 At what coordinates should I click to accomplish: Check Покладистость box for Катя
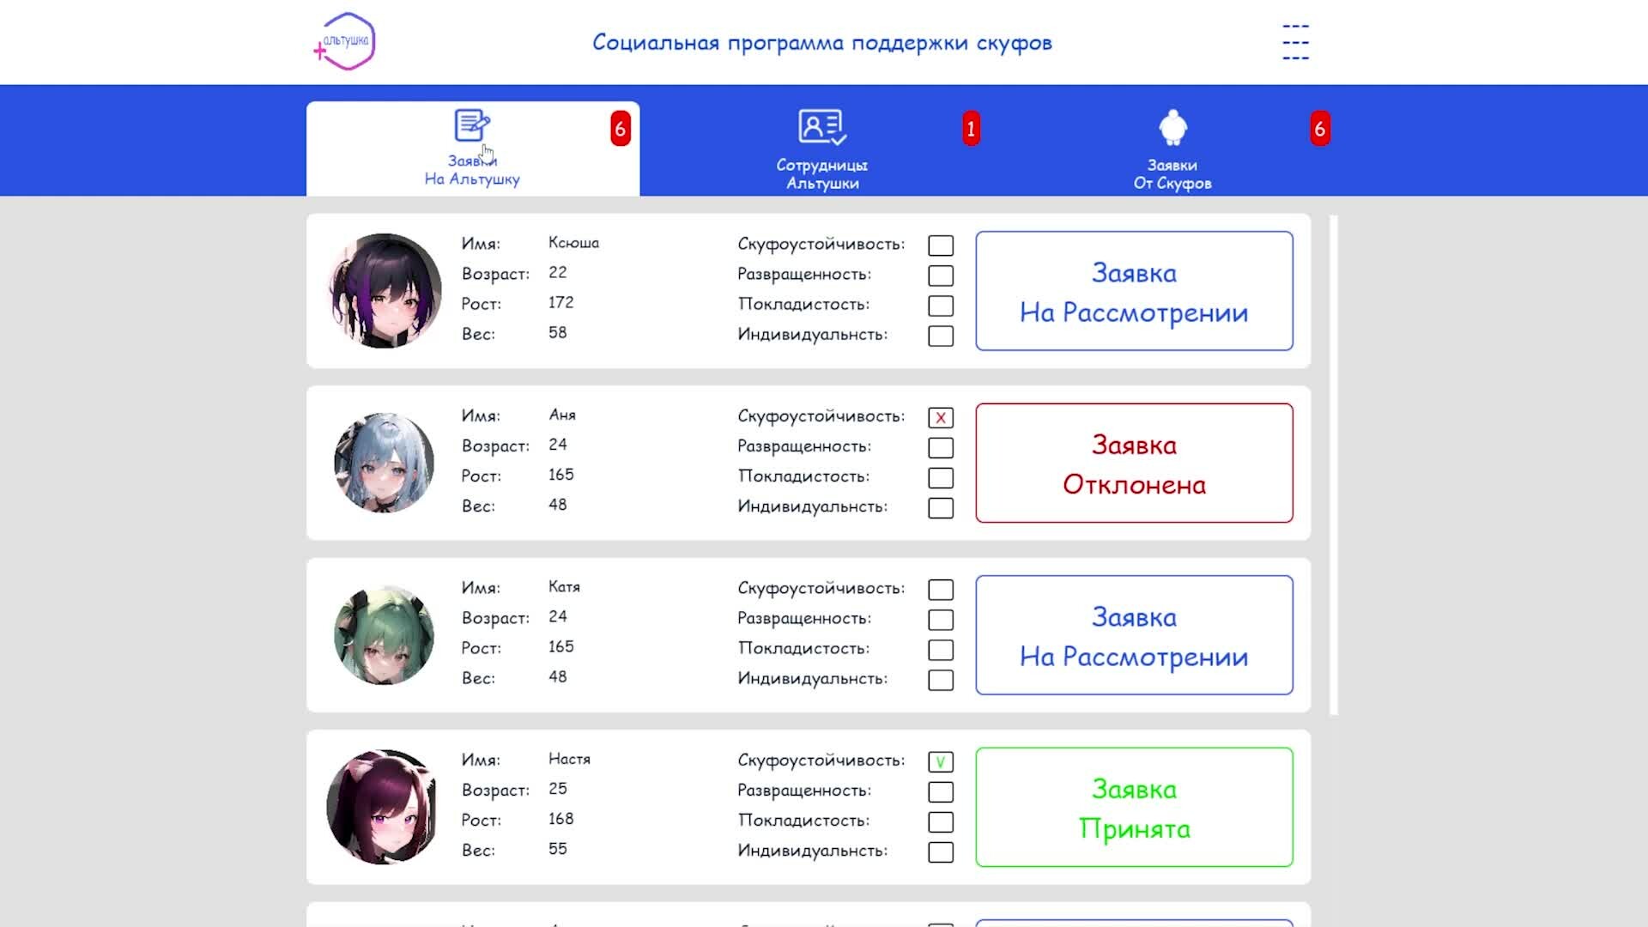(941, 650)
